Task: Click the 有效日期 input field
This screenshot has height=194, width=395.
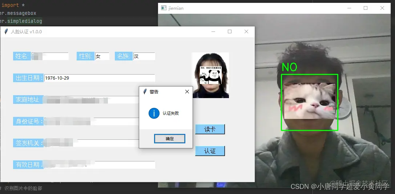Action: pos(100,165)
